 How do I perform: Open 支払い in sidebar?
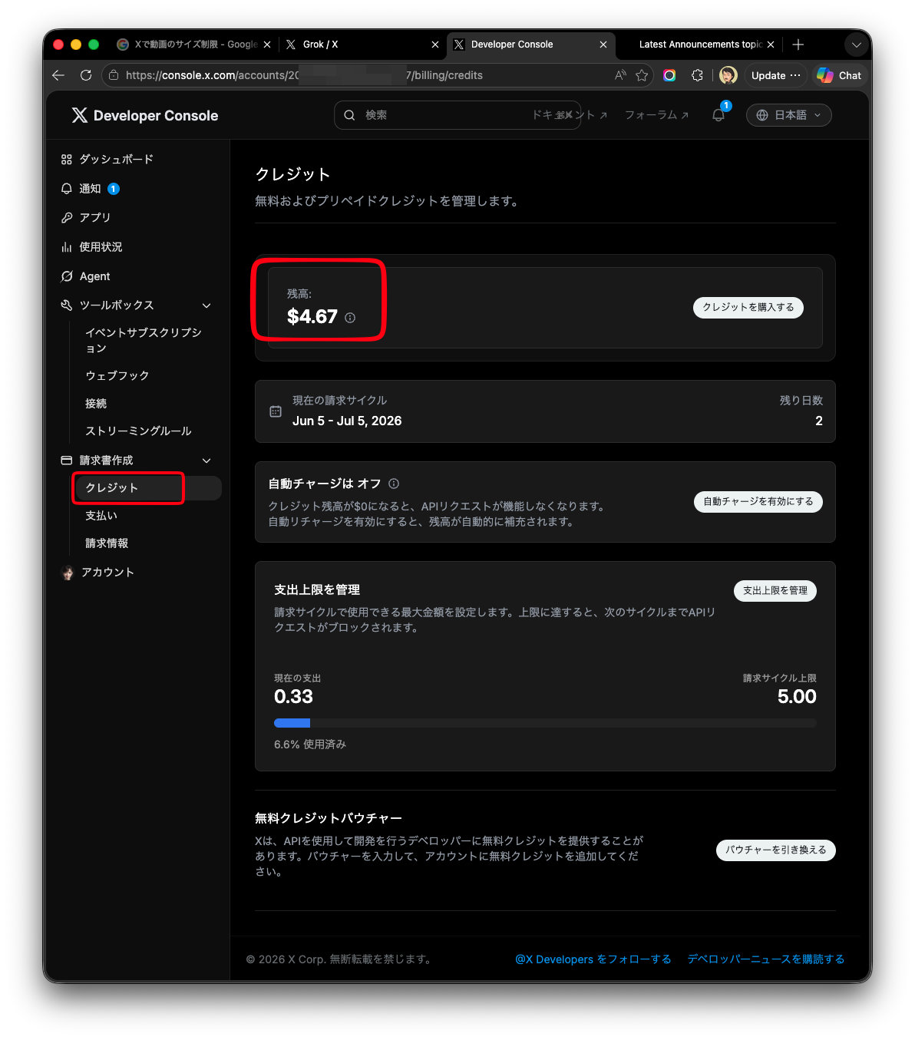pyautogui.click(x=101, y=515)
